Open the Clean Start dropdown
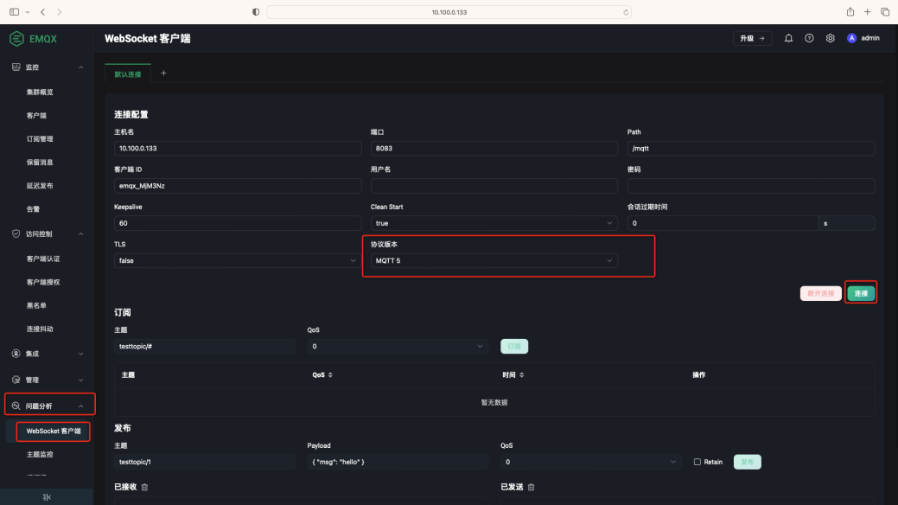Image resolution: width=898 pixels, height=505 pixels. (494, 223)
